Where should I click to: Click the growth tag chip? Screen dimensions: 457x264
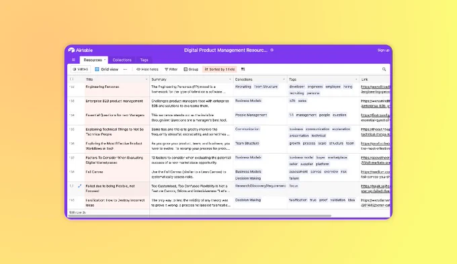tap(294, 143)
